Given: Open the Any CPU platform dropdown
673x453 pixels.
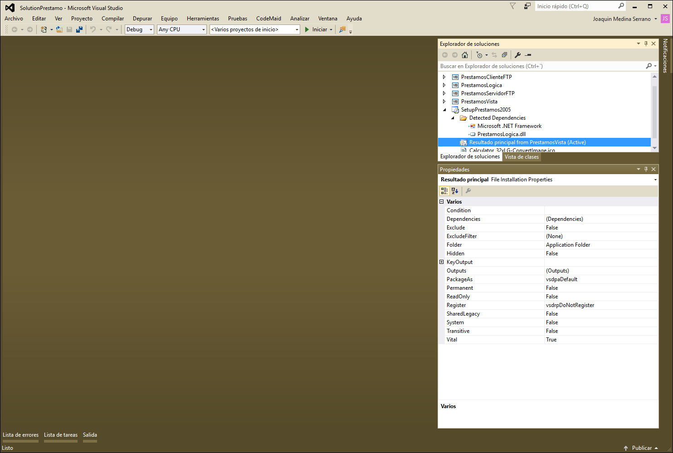Looking at the screenshot, I should click(182, 29).
